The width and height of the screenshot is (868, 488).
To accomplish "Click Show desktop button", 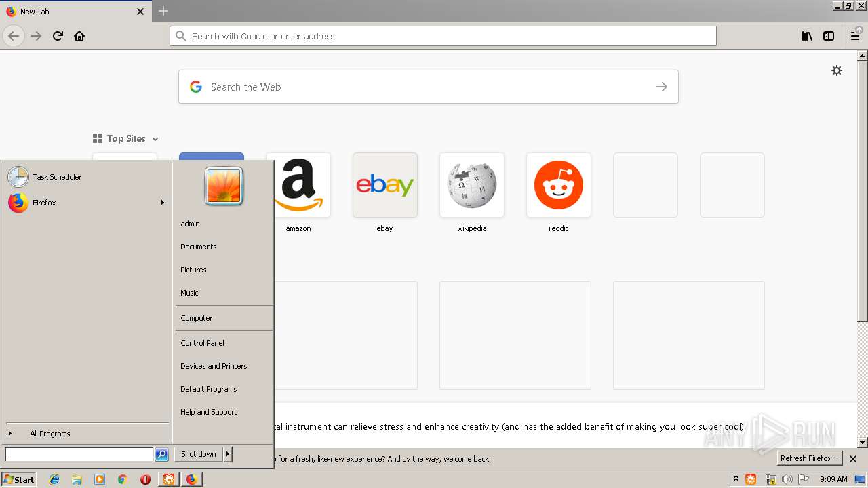I will coord(860,479).
